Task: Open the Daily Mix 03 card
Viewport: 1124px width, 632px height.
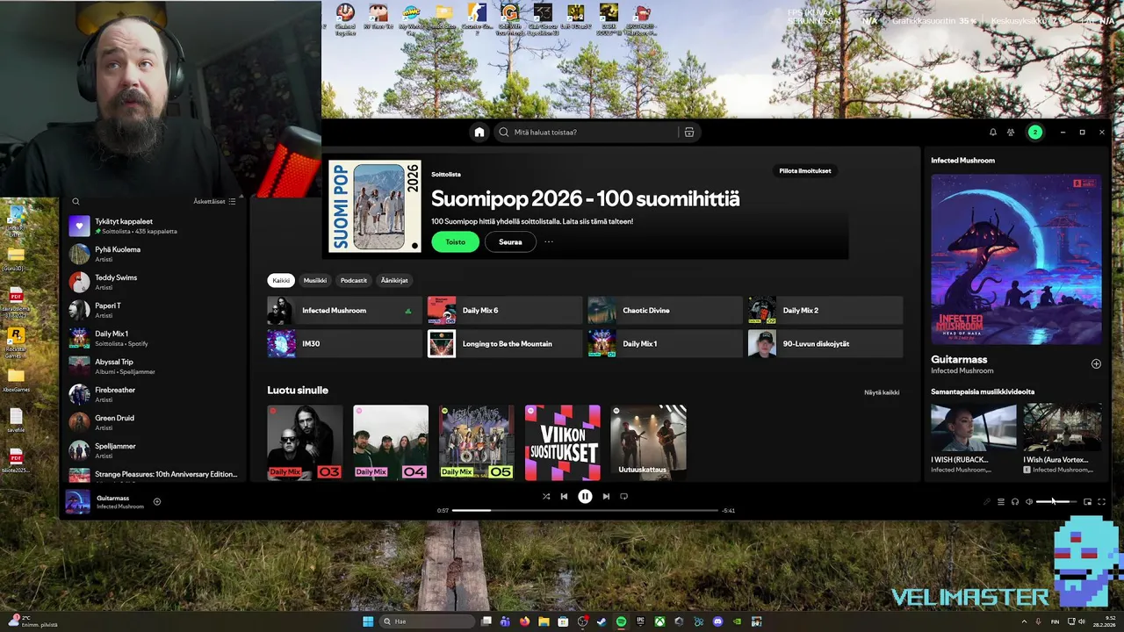Action: (x=305, y=442)
